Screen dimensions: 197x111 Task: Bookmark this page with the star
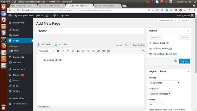153,10
